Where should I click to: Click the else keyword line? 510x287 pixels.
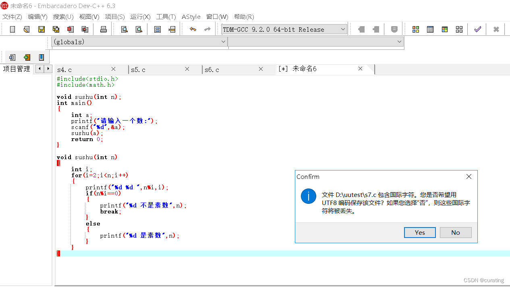tap(93, 223)
